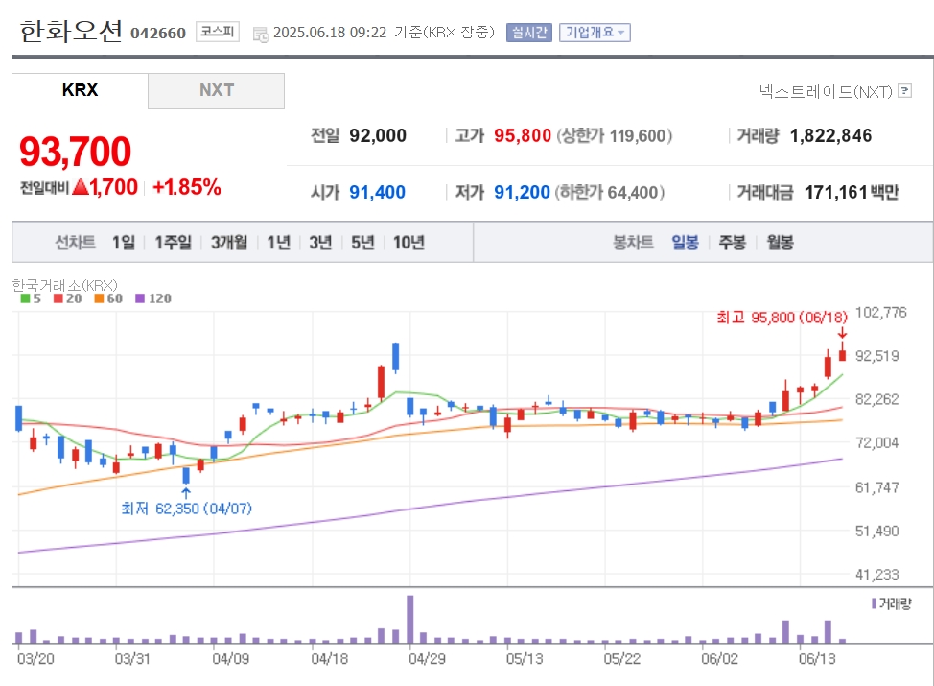This screenshot has width=934, height=686.
Task: Click the 거래량 volume legend marker
Action: click(874, 603)
